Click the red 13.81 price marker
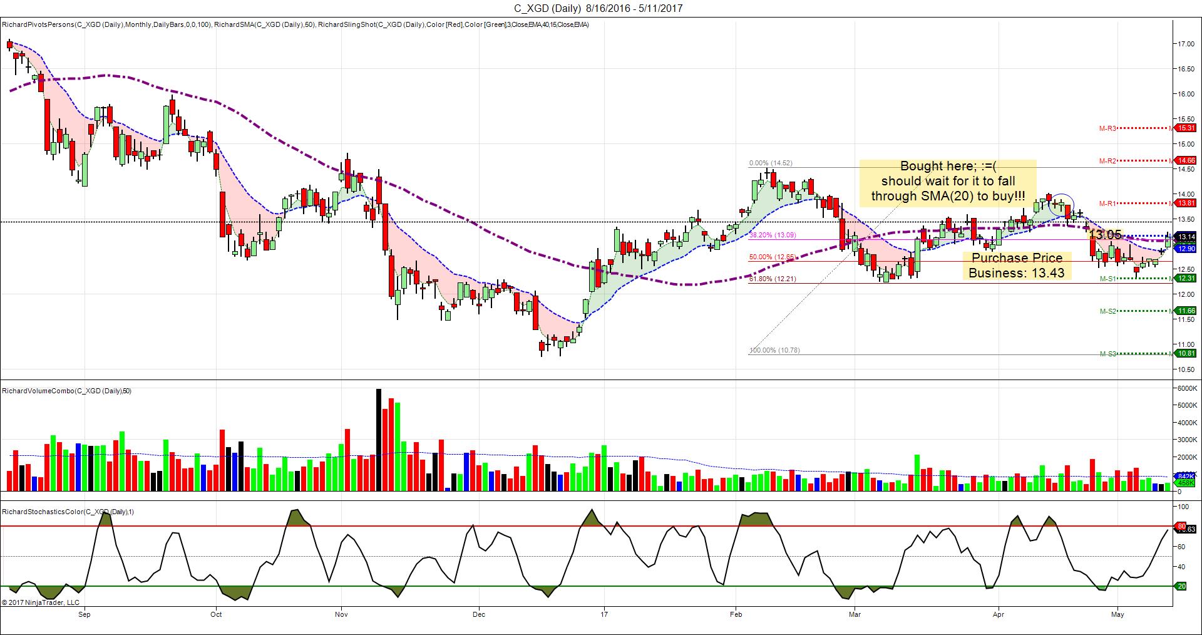This screenshot has width=1202, height=635. 1186,203
